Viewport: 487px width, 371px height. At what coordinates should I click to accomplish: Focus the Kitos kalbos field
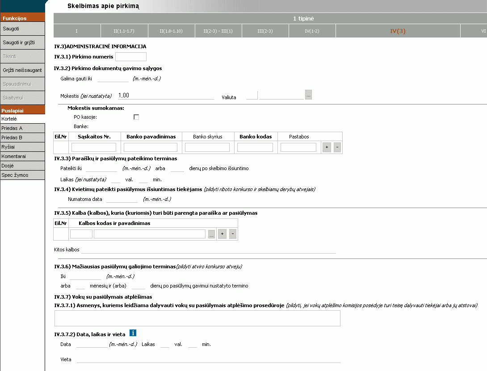point(209,250)
